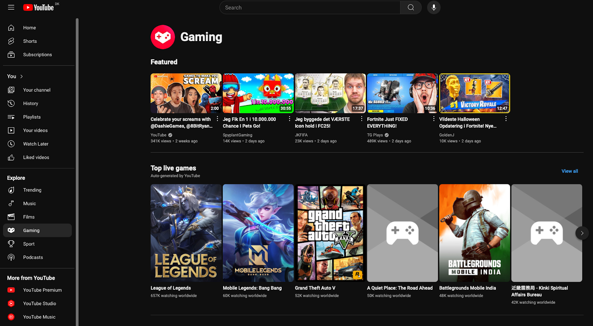Click the Podcasts icon

[11, 258]
